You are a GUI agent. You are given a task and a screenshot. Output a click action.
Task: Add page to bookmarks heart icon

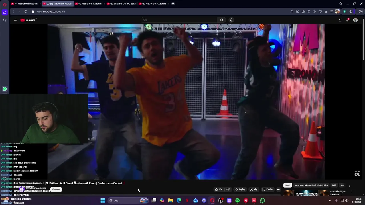[x=320, y=11]
